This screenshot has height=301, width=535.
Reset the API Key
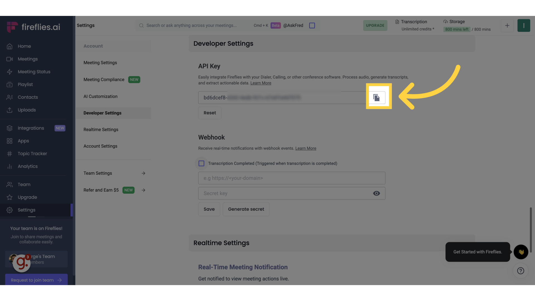(x=210, y=113)
